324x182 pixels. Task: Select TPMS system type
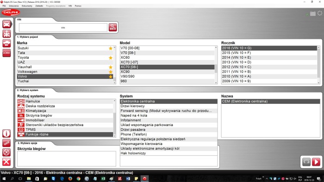pyautogui.click(x=65, y=130)
